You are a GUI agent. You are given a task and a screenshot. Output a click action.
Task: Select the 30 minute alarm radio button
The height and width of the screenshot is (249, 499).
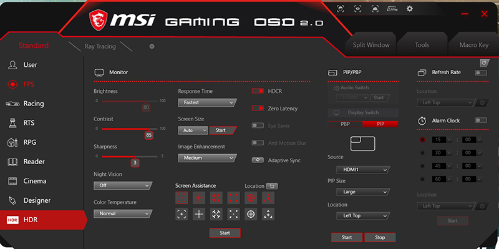pos(422,153)
